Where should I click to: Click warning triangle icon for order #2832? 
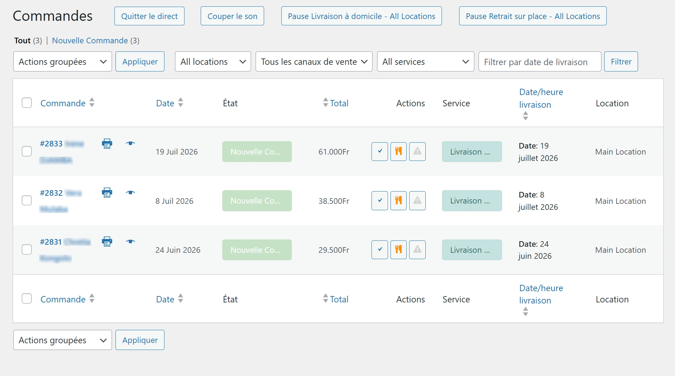coord(417,201)
